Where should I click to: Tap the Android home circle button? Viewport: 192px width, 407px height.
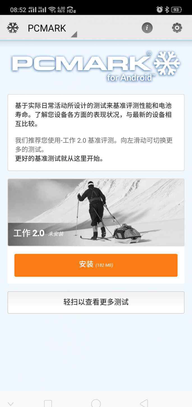(x=96, y=403)
